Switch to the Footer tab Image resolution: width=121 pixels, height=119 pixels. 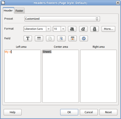19,11
